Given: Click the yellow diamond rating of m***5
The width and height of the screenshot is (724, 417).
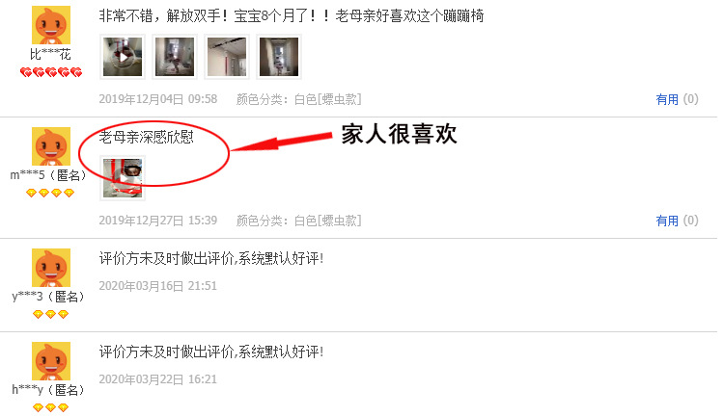Looking at the screenshot, I should (50, 193).
